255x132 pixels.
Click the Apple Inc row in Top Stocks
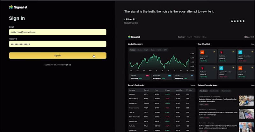[x=162, y=94]
